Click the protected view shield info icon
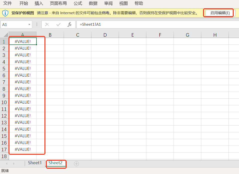Image resolution: width=239 pixels, height=174 pixels. coord(5,13)
